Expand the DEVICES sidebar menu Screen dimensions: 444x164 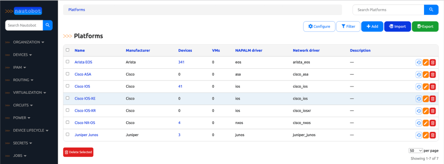coord(22,55)
